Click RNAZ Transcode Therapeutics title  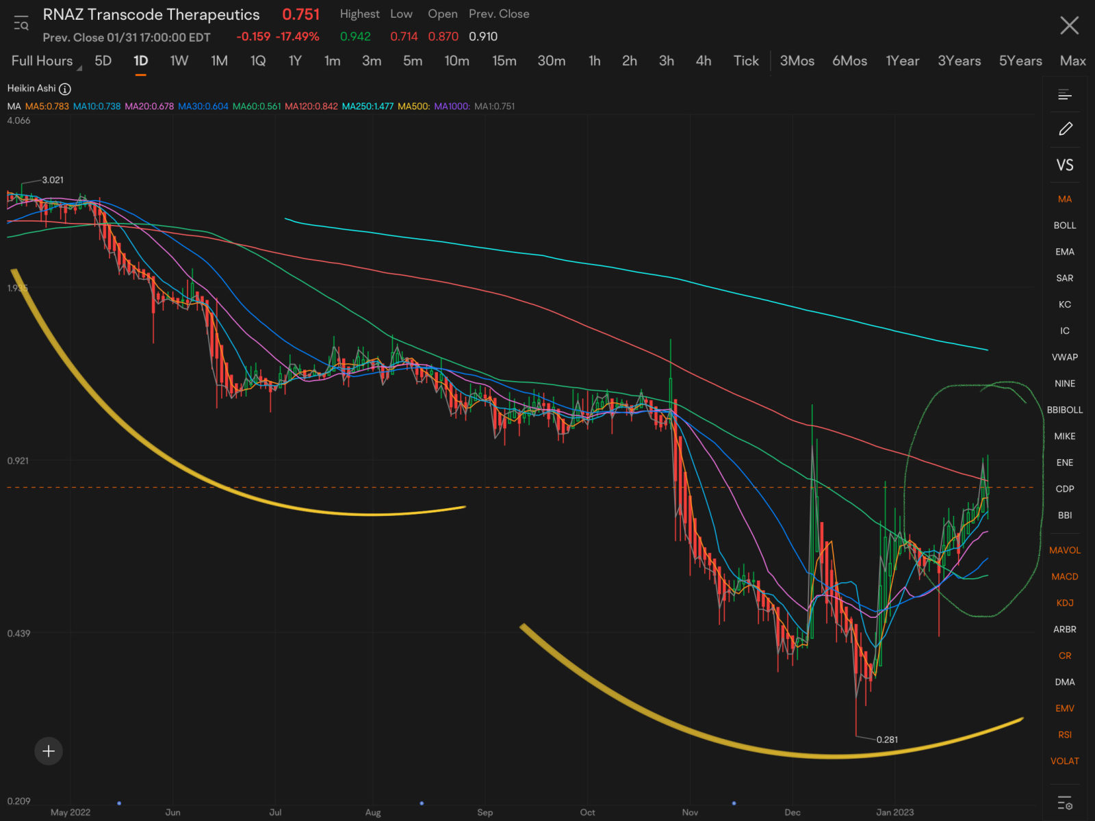click(151, 14)
